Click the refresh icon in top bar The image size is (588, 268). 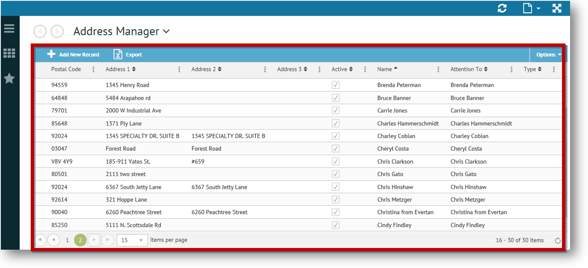[502, 8]
